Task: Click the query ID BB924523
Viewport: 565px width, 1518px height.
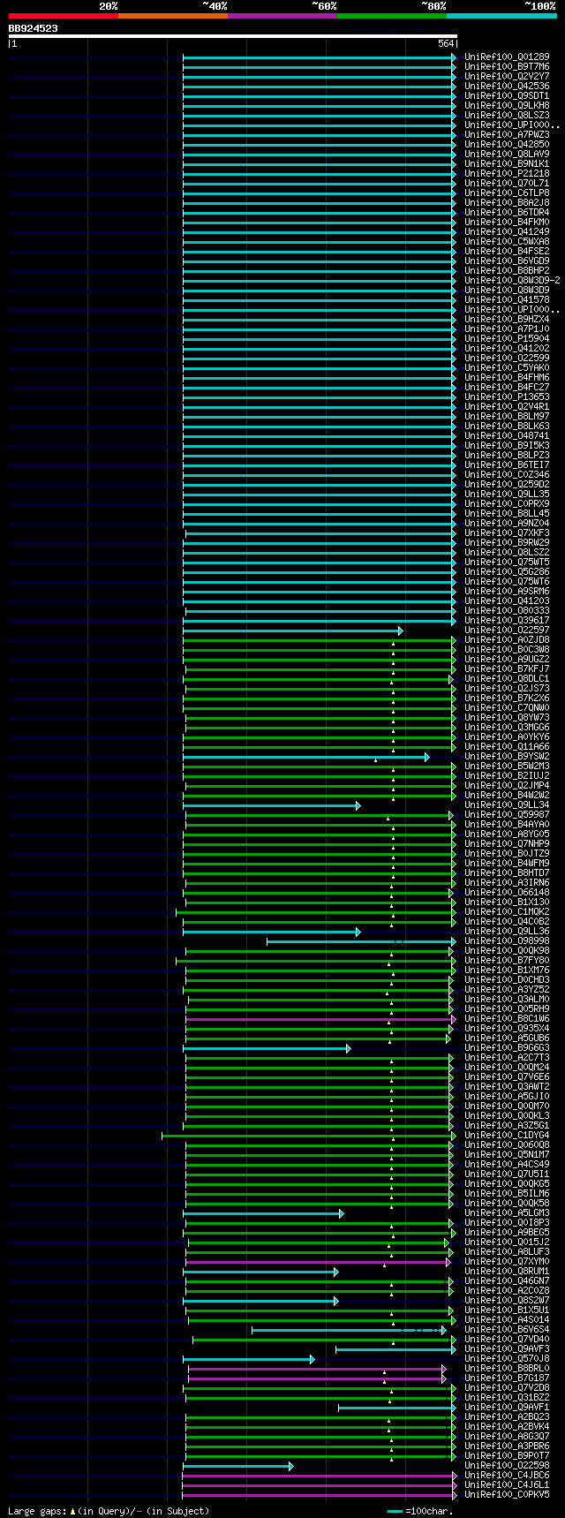Action: [34, 28]
